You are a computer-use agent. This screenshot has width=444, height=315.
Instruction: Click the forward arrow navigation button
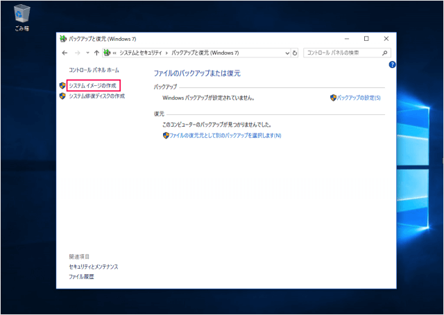76,53
